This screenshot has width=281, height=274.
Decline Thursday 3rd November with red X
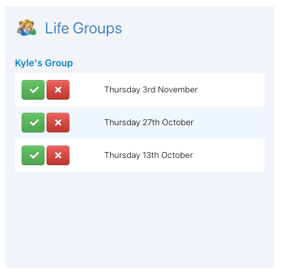point(58,90)
